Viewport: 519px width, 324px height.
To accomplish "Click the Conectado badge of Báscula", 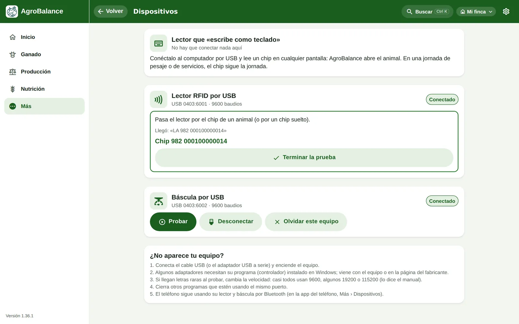I will pos(442,201).
